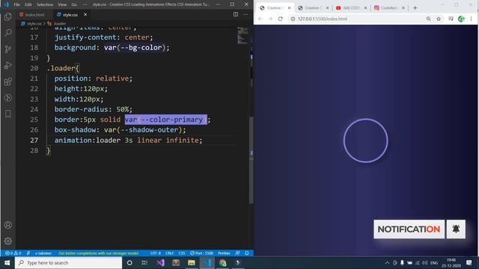Open the Accounts menu in activity bar

click(x=8, y=225)
